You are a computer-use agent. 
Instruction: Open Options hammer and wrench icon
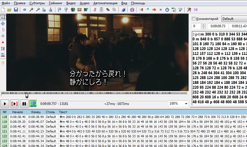click(189, 10)
